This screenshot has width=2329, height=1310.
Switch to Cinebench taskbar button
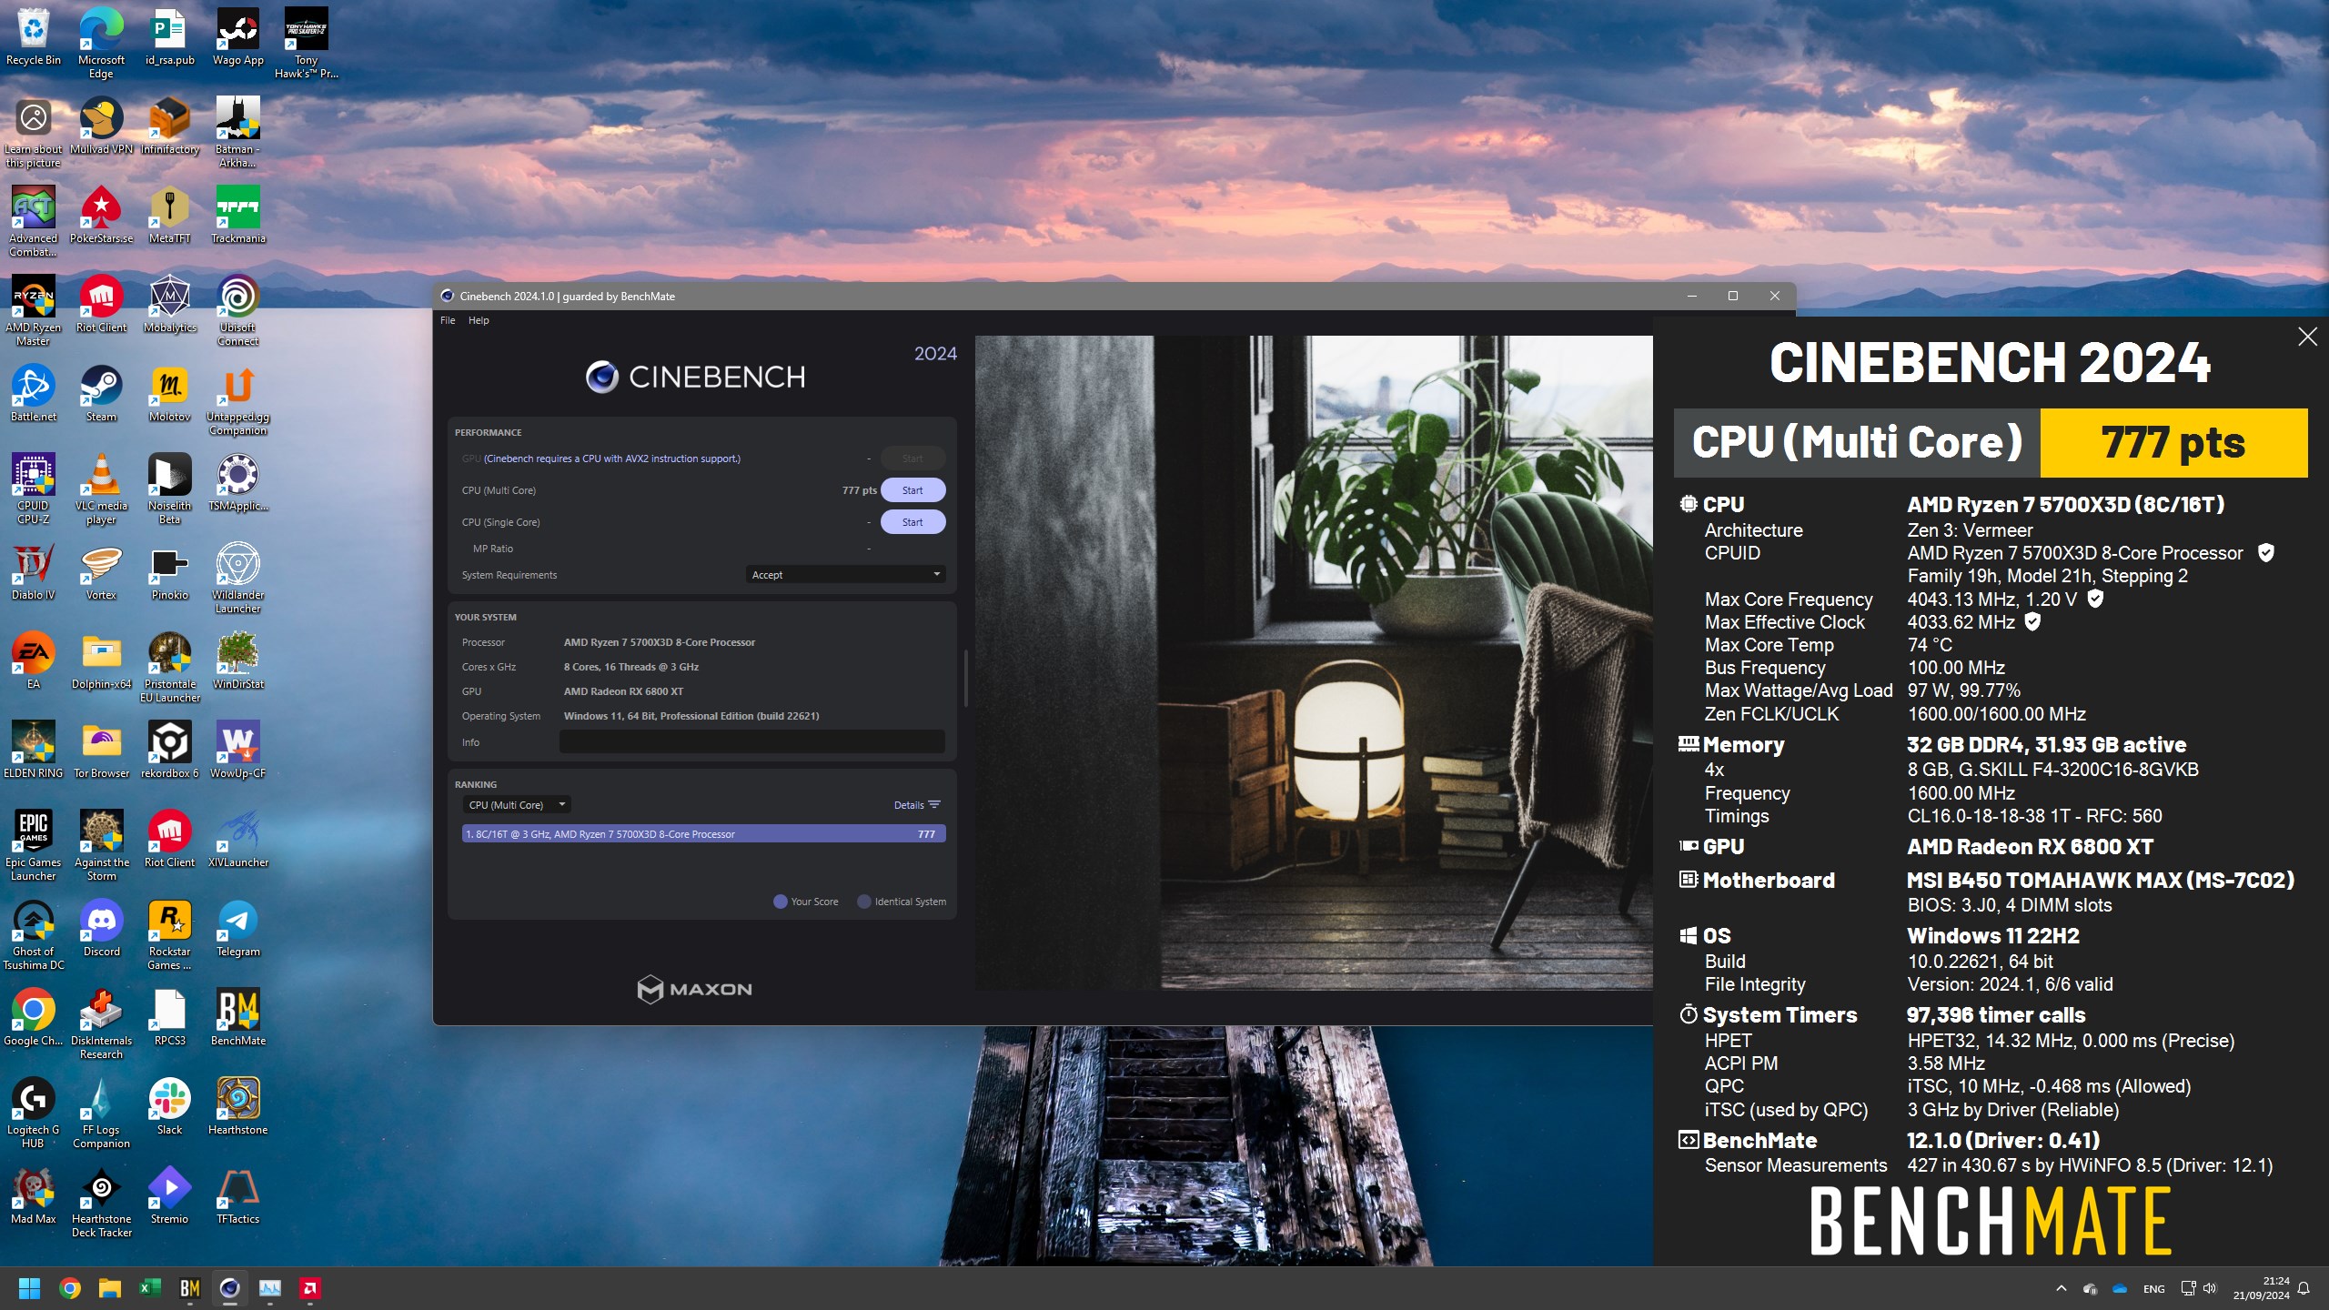230,1288
